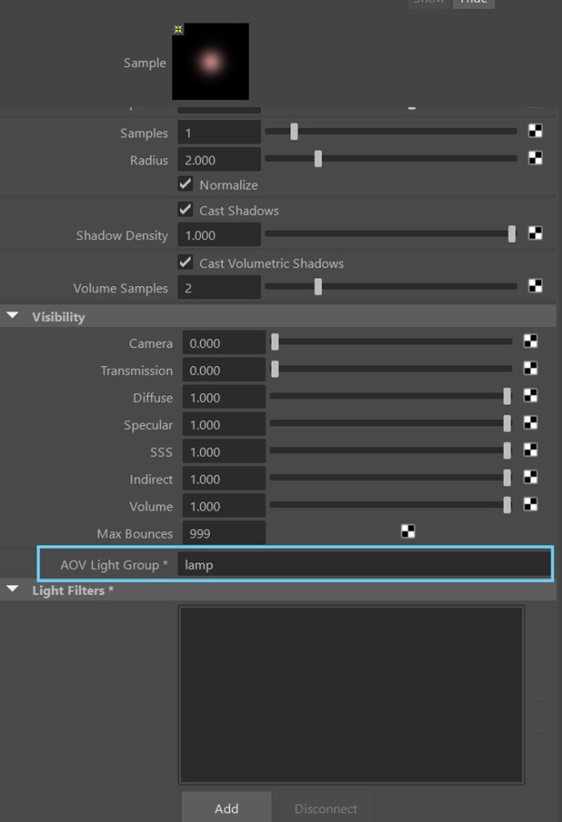
Task: Disable the Normalize checkbox
Action: pyautogui.click(x=186, y=184)
